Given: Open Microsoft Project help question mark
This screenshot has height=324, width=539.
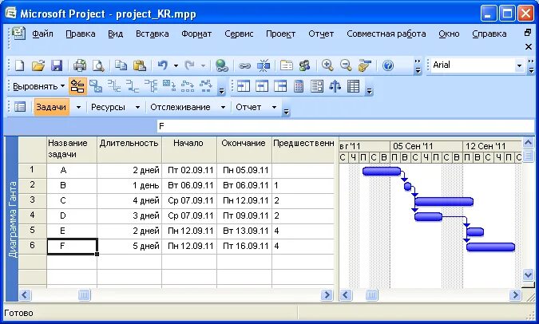Looking at the screenshot, I should [x=388, y=65].
